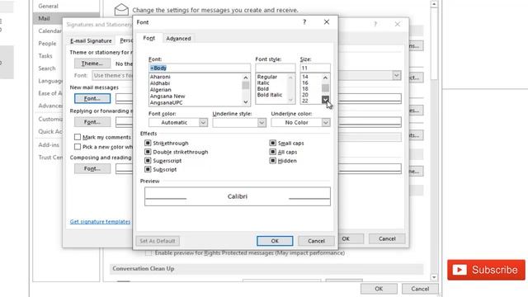Open the Underline color dropdown

[x=326, y=123]
